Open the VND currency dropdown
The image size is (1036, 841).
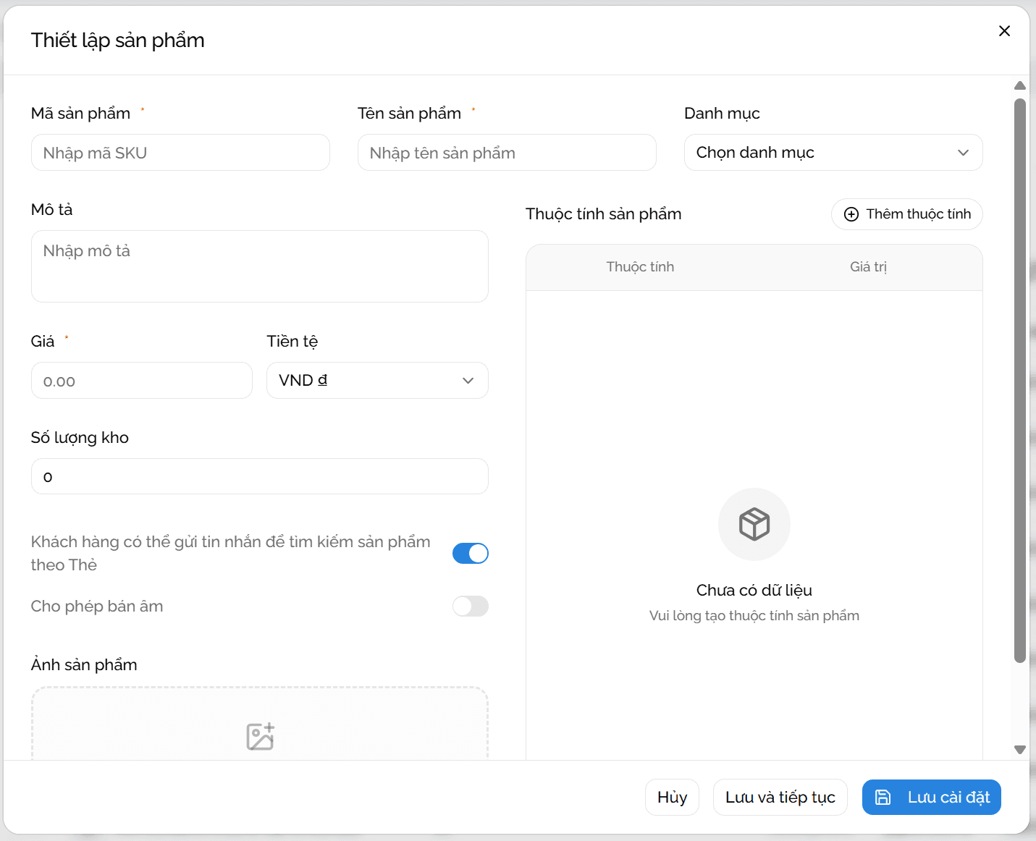click(377, 381)
